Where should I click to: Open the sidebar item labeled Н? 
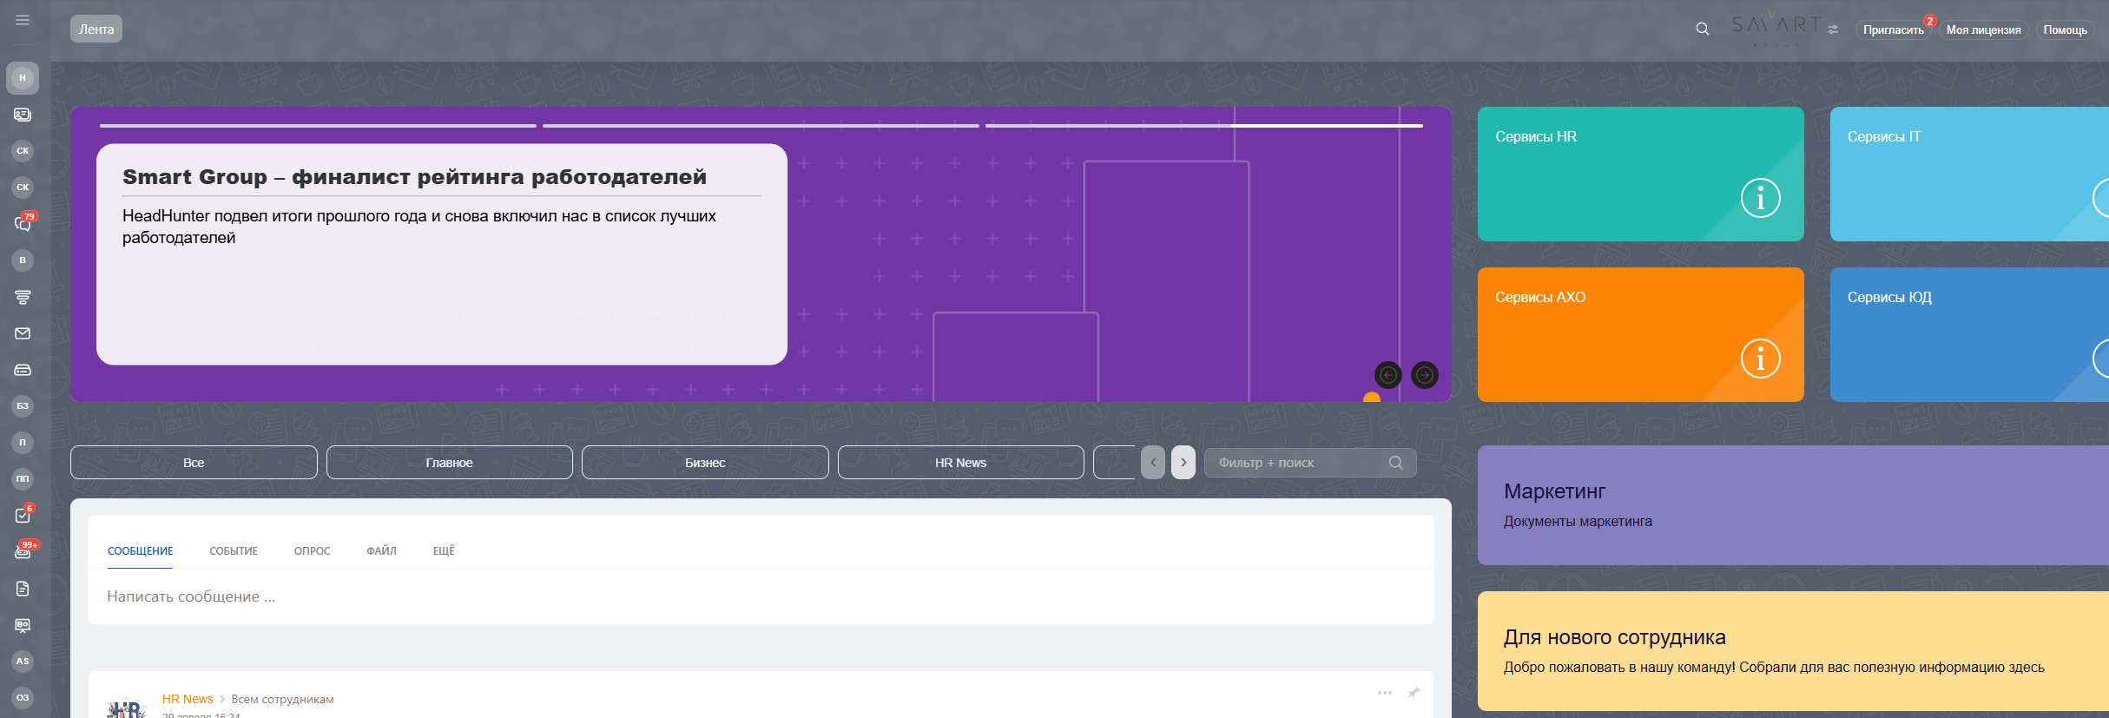[x=23, y=78]
